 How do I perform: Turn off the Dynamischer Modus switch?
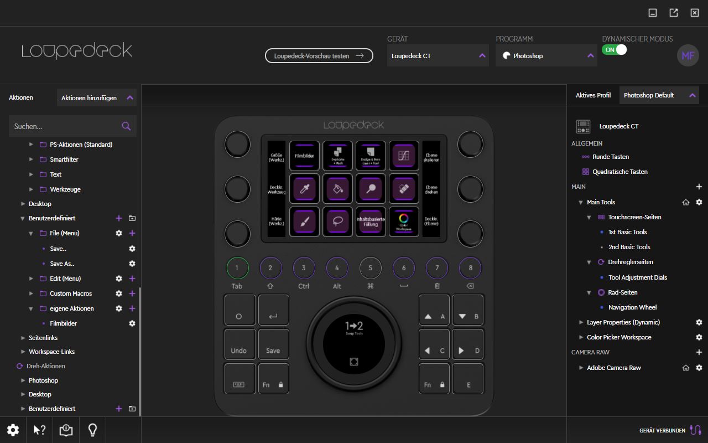click(614, 50)
